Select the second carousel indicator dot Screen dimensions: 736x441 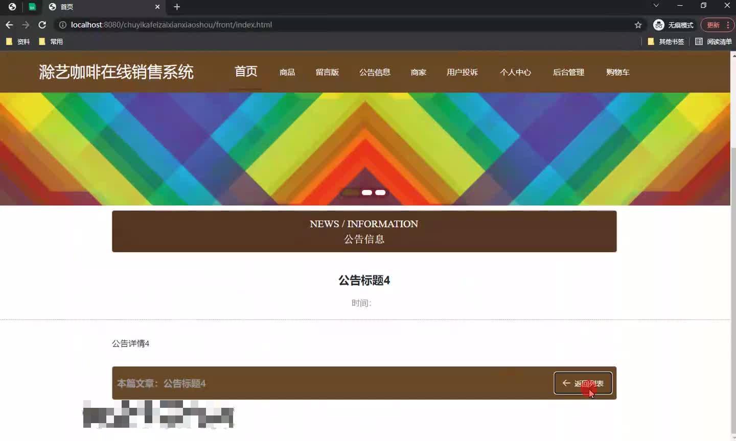click(x=366, y=192)
